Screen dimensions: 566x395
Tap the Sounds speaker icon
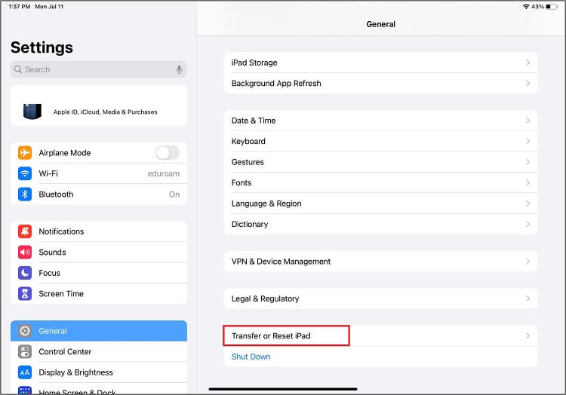point(25,252)
